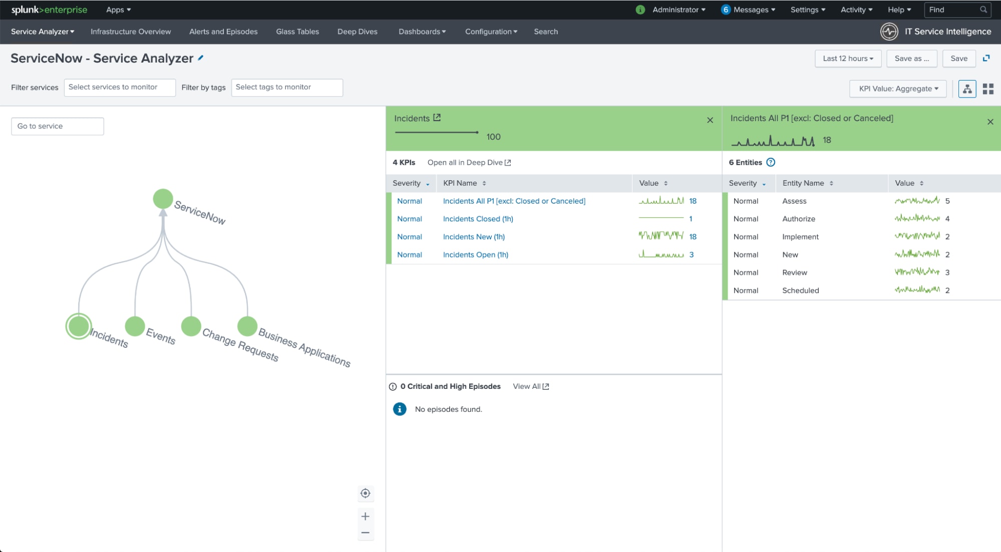The height and width of the screenshot is (552, 1001).
Task: Open the Service Analyzer menu dropdown
Action: [x=43, y=32]
